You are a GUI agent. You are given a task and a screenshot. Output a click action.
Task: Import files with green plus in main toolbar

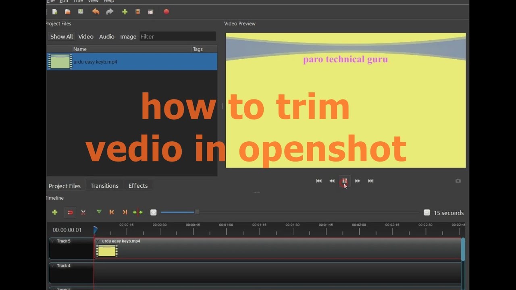[x=125, y=12]
